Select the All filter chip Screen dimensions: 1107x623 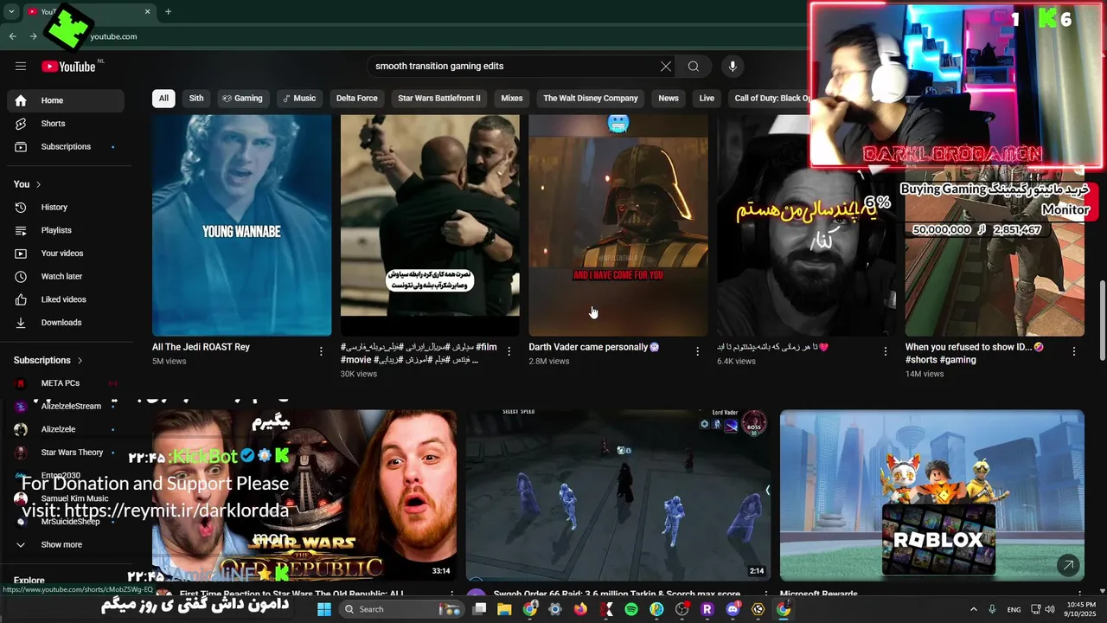pos(163,99)
